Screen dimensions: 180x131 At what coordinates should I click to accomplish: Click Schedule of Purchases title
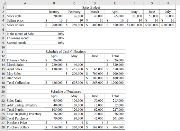[66, 92]
